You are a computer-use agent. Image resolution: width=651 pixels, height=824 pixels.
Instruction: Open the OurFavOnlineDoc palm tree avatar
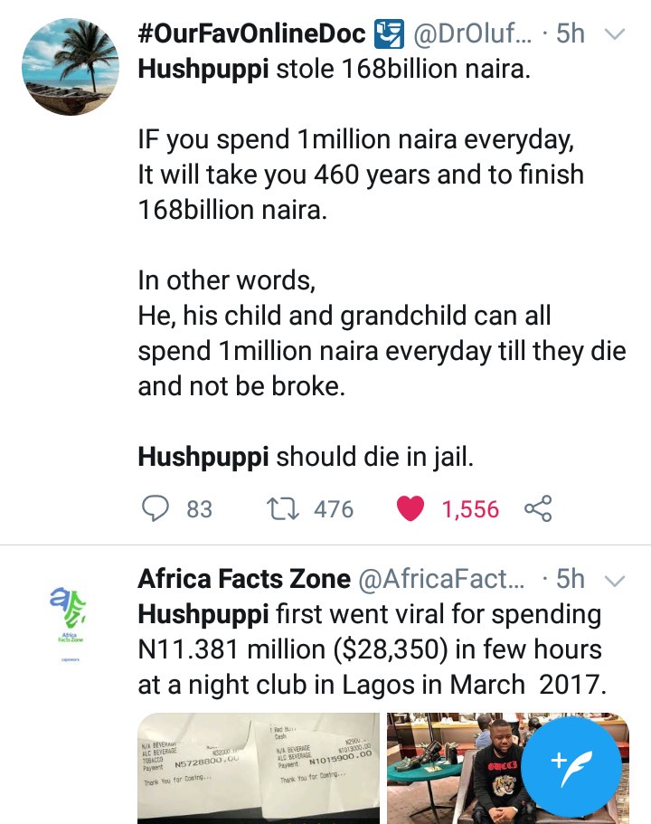pos(70,67)
